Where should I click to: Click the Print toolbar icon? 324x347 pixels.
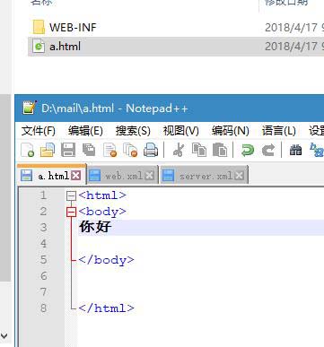coord(151,150)
